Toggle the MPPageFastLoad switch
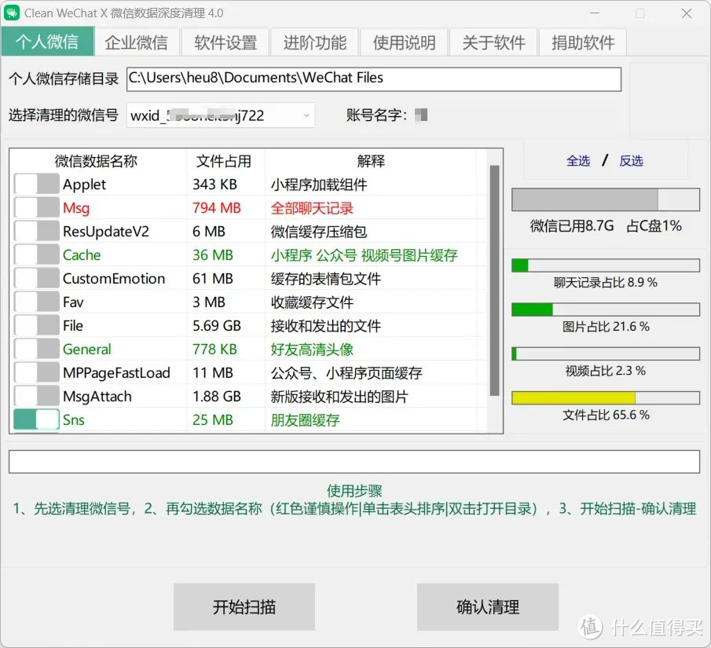 click(36, 373)
